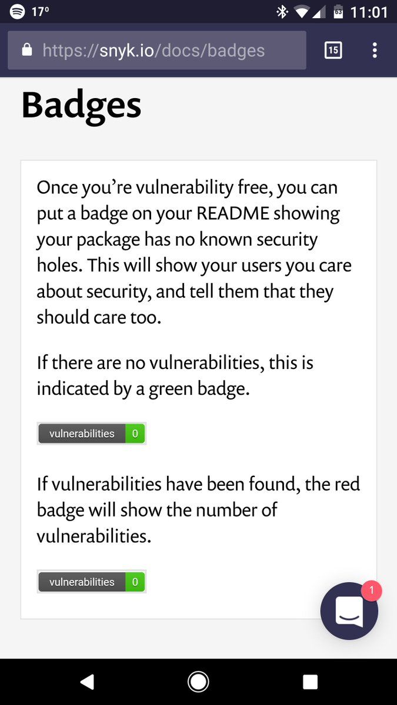Open the tab switcher showing 15 tabs

coord(333,50)
